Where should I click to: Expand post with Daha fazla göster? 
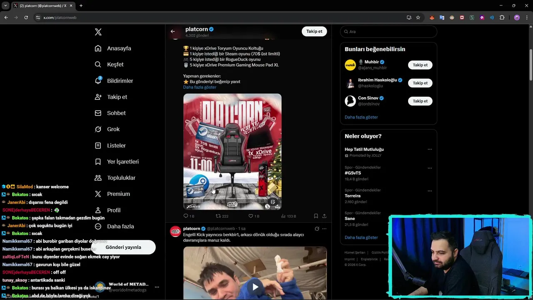(x=199, y=87)
